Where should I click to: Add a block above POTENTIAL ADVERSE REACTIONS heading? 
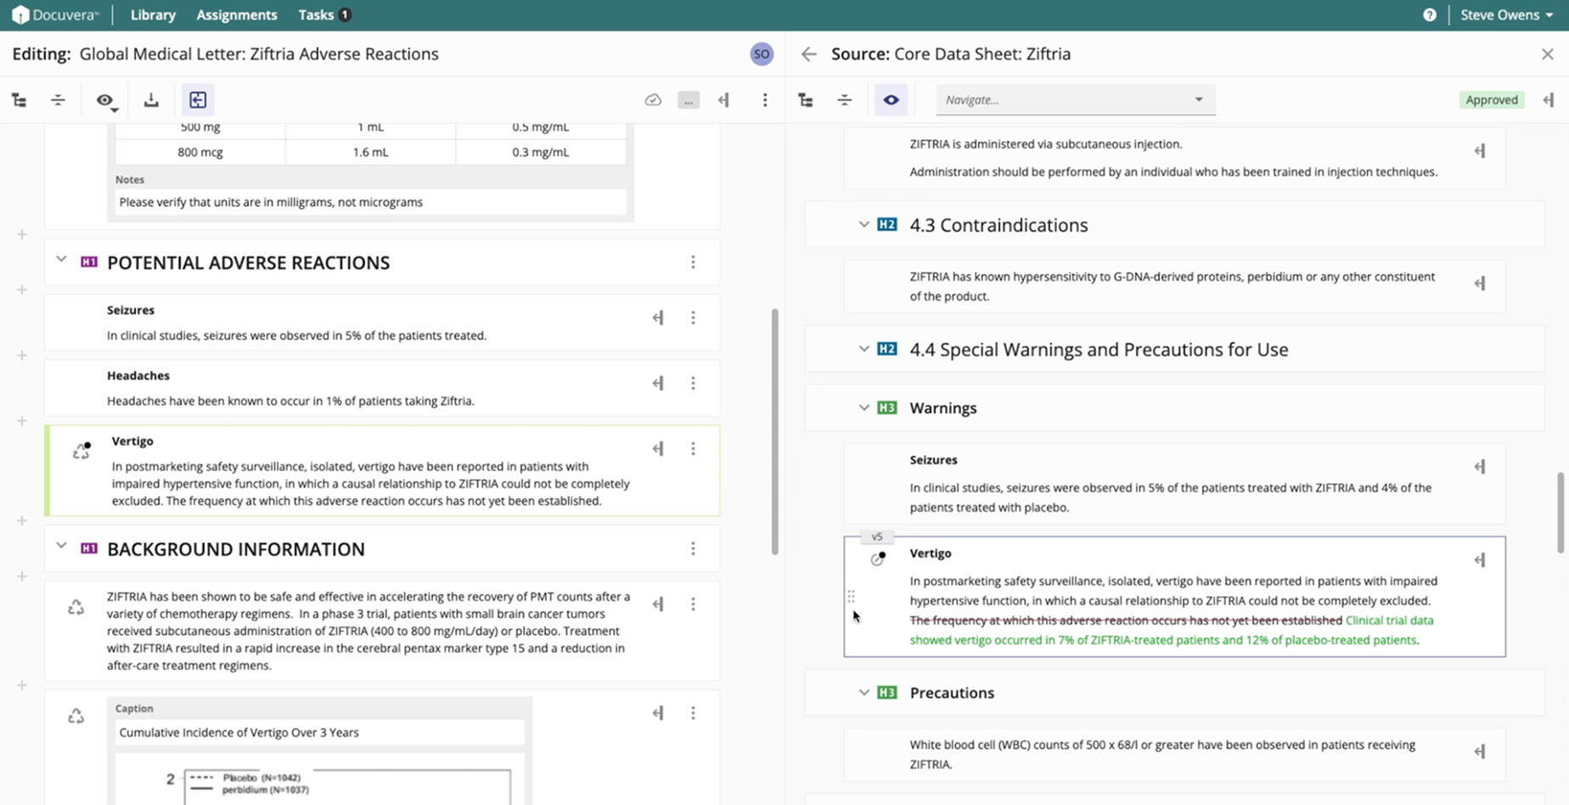point(22,234)
